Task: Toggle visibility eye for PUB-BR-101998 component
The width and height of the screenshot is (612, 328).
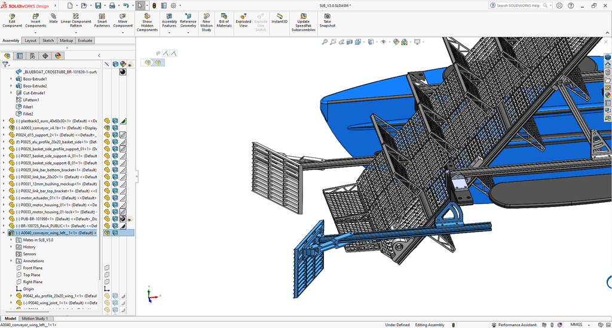Action: pos(130,219)
